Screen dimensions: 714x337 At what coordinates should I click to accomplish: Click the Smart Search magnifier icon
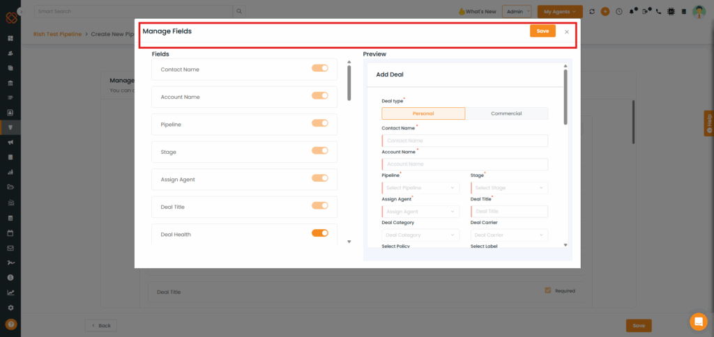point(239,11)
